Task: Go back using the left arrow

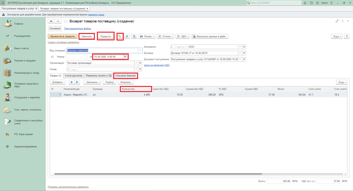Action: click(x=51, y=21)
